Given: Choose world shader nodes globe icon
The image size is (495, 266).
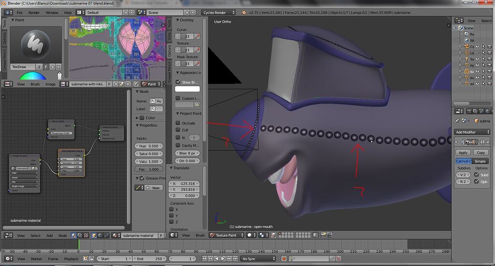Looking at the screenshot, I should point(100,236).
